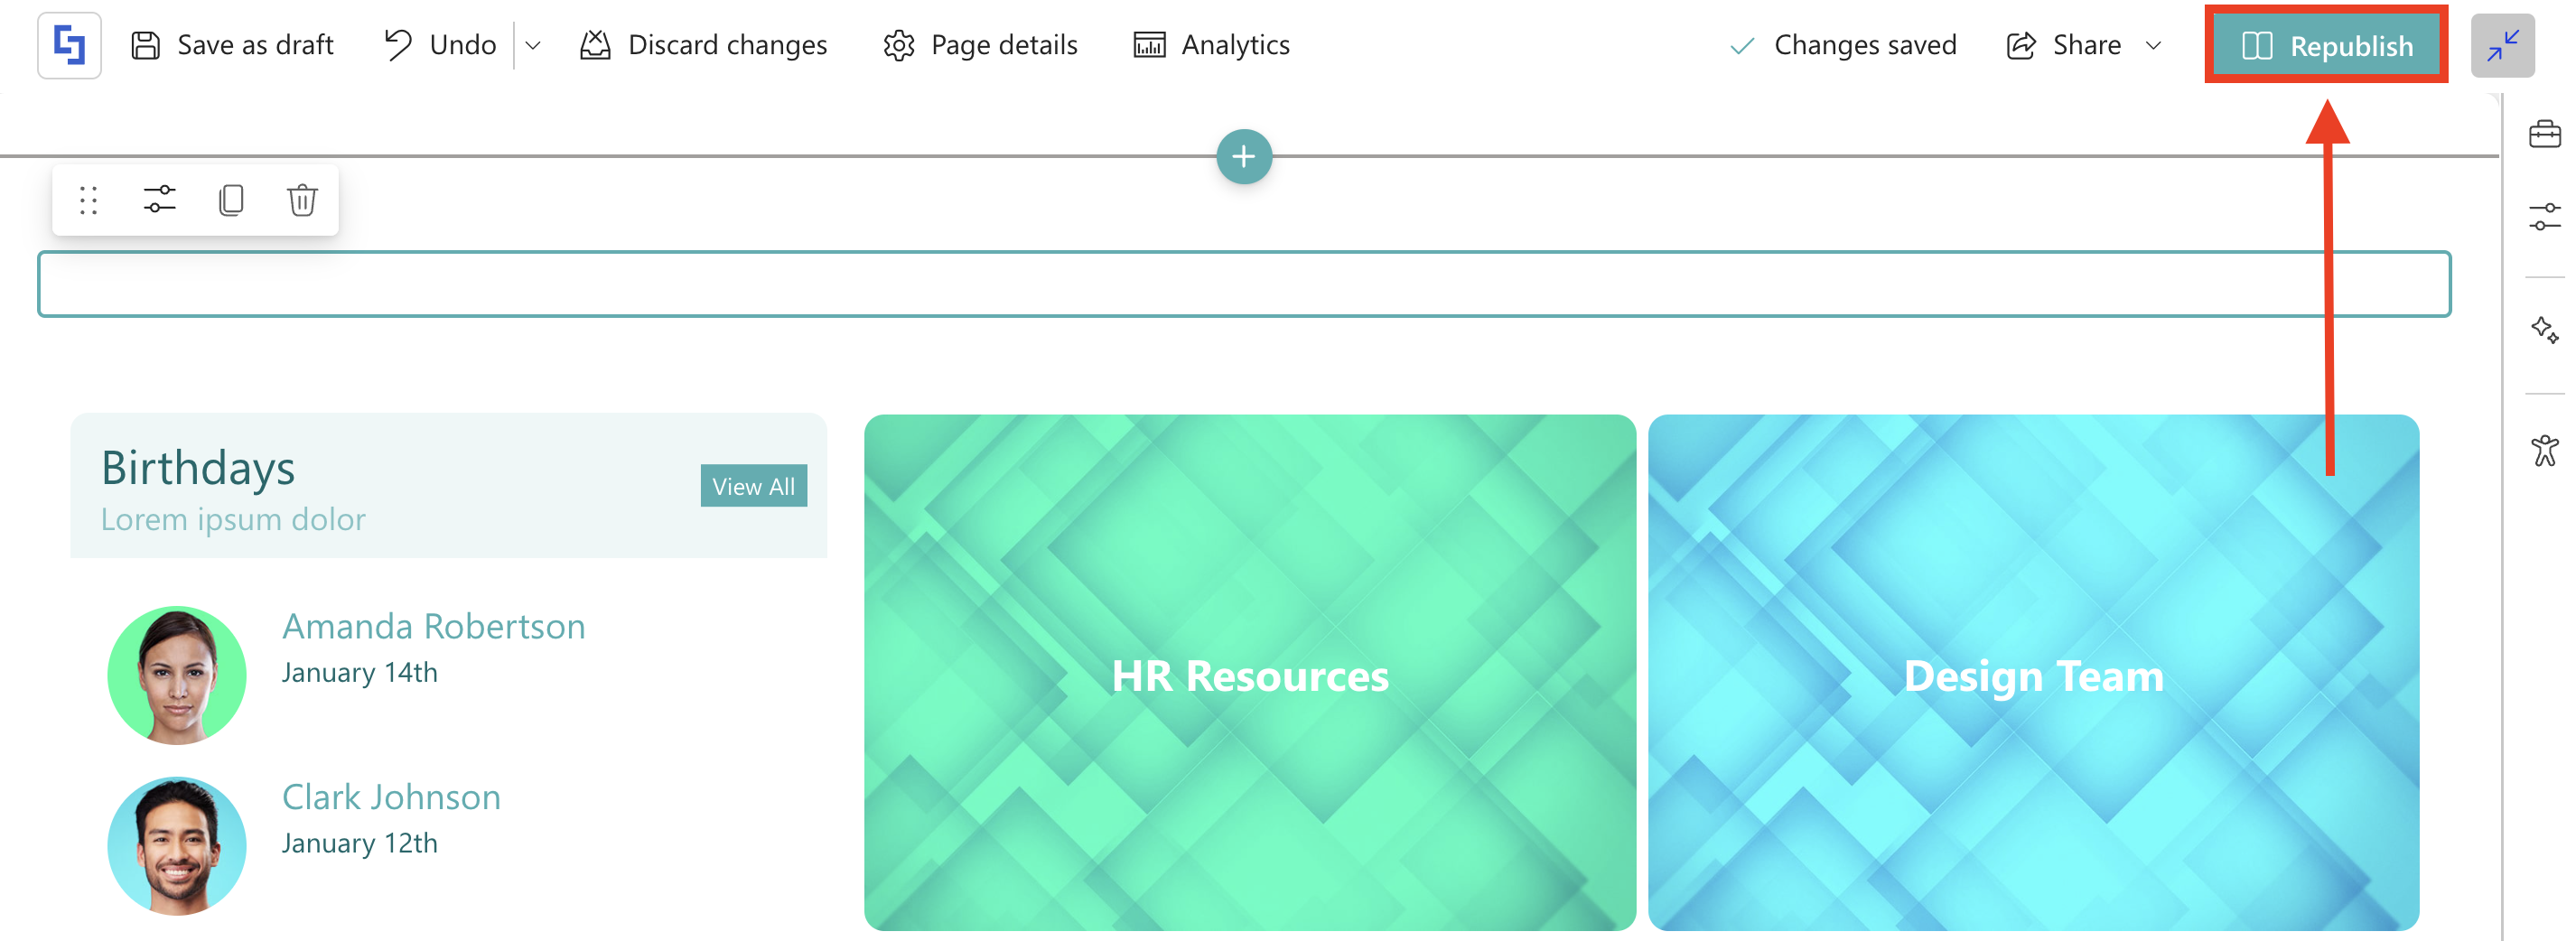Open accessibility checker icon

2544,451
